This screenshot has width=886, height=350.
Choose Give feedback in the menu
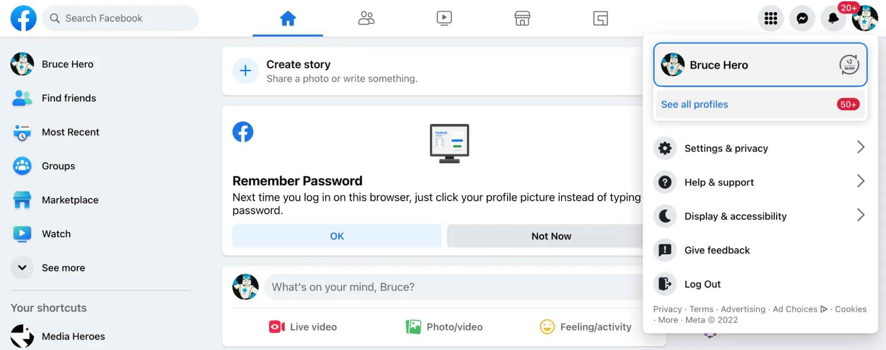pyautogui.click(x=760, y=250)
